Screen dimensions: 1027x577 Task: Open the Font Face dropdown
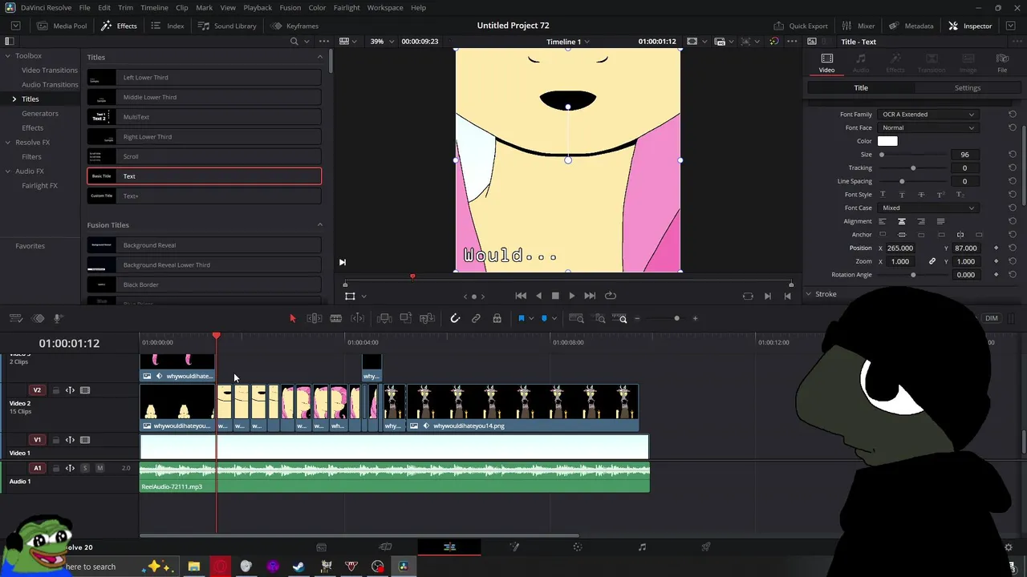click(x=928, y=127)
